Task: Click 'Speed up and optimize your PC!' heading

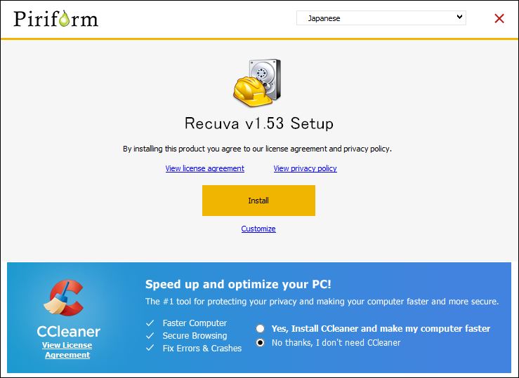Action: click(x=238, y=284)
